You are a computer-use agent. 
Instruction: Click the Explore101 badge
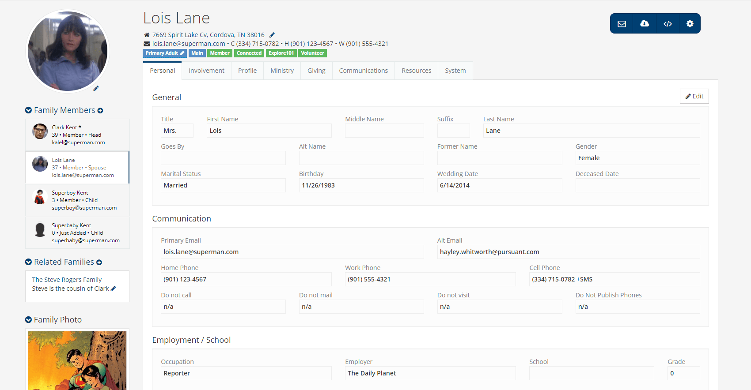(x=281, y=53)
